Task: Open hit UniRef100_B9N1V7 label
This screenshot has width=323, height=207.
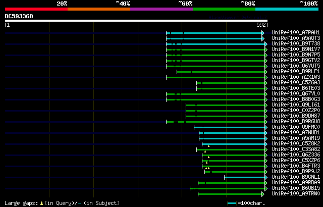Action: tap(296, 49)
